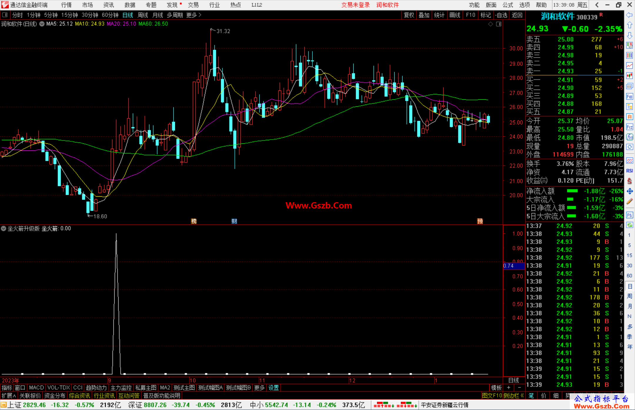Screen dimensions: 635x410
Task: Click the FS sidebar icon
Action: tap(629, 215)
